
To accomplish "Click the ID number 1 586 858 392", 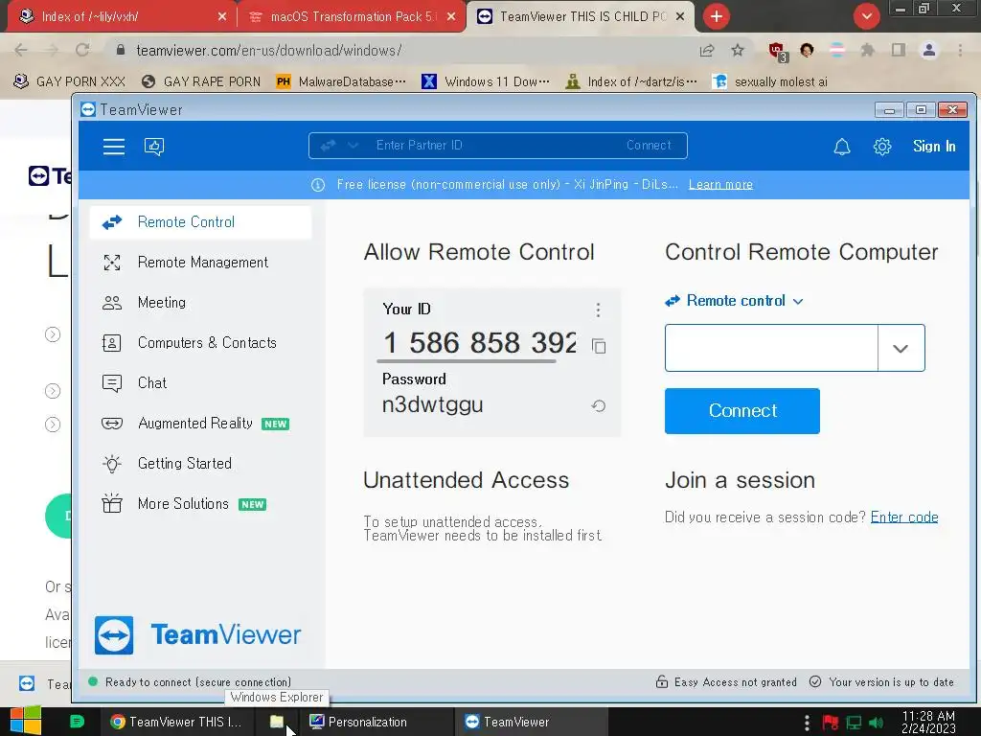I will point(480,343).
